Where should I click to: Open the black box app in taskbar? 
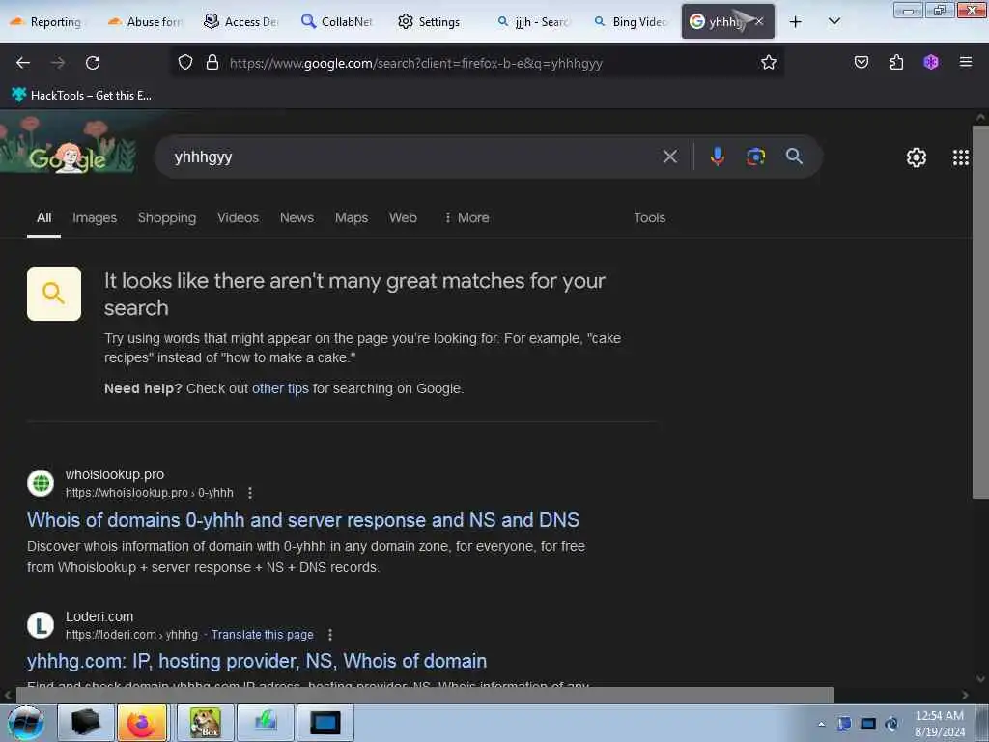(86, 723)
